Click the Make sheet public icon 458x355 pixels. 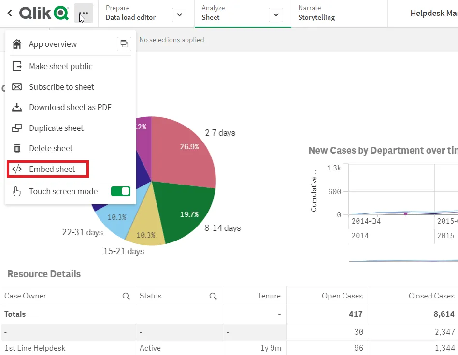16,66
